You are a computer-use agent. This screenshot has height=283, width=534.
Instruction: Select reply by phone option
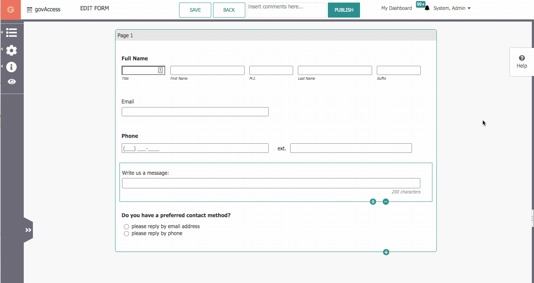tap(126, 233)
